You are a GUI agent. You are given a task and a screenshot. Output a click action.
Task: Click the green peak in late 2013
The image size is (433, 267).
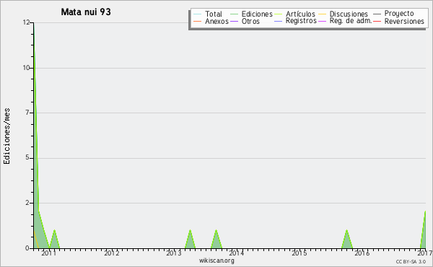pyautogui.click(x=216, y=240)
